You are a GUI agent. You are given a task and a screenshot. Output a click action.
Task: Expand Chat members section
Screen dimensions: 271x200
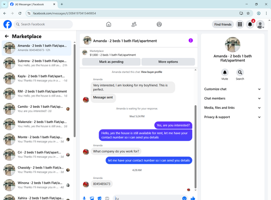point(233,99)
